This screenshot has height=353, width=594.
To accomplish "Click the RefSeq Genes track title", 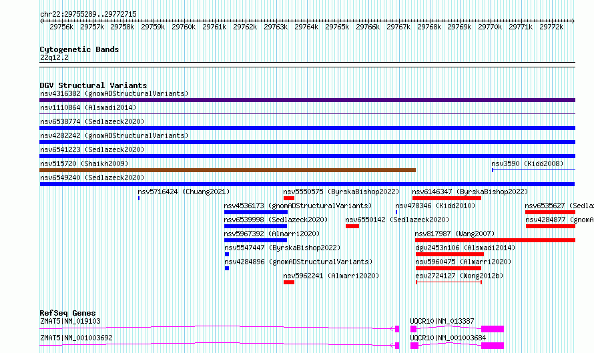I will 67,313.
